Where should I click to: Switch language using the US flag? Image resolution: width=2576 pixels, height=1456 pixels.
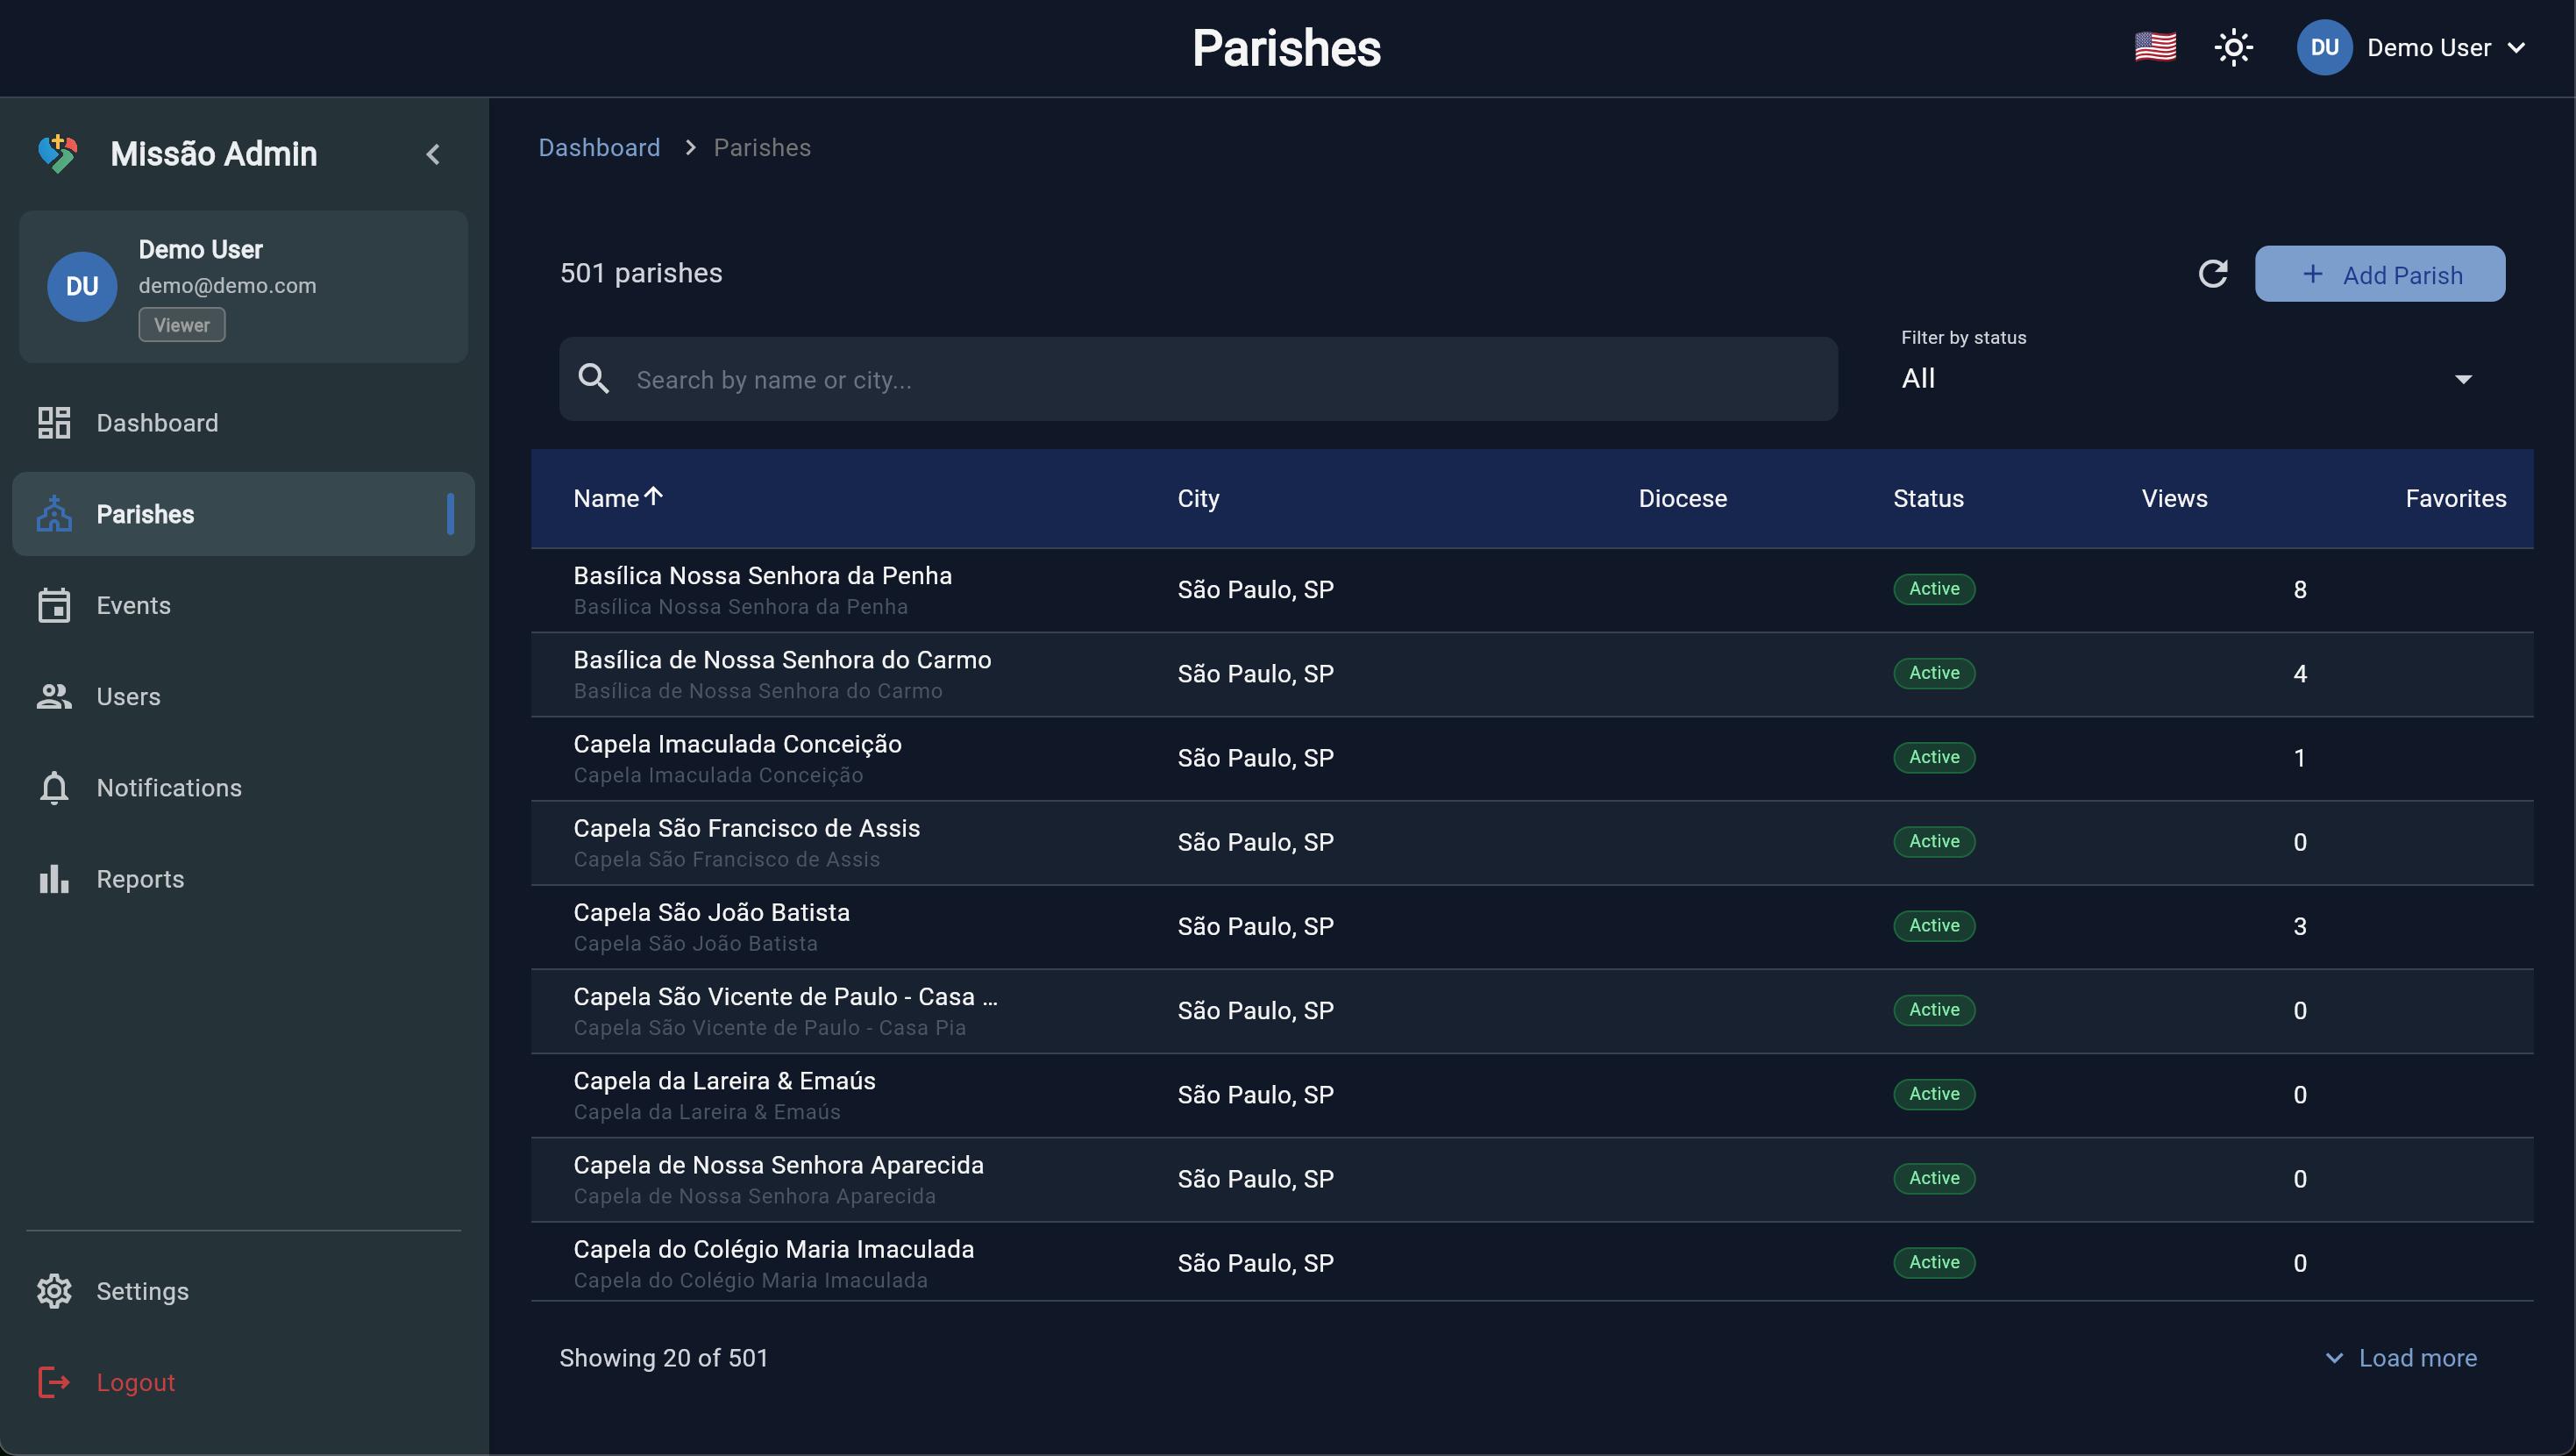click(2153, 47)
